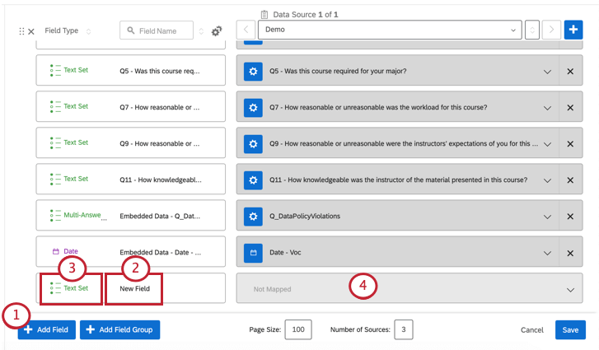Click the gear icon on Q_DataPolicyViolations mapping
Viewport: 599px width, 350px height.
tap(254, 216)
